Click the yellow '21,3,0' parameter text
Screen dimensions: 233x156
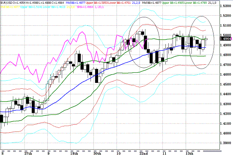click(x=71, y=7)
